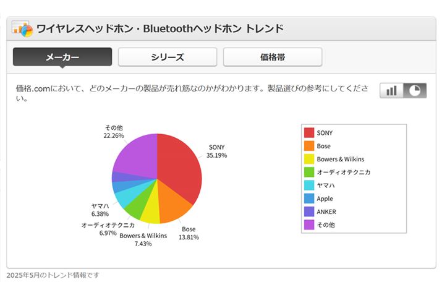
Task: Click the ANKER legend label
Action: pyautogui.click(x=326, y=212)
